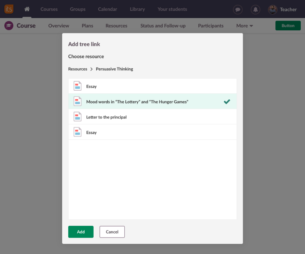Screen dimensions: 305x254
Task: Switch to the Participants tab
Action: 211,26
